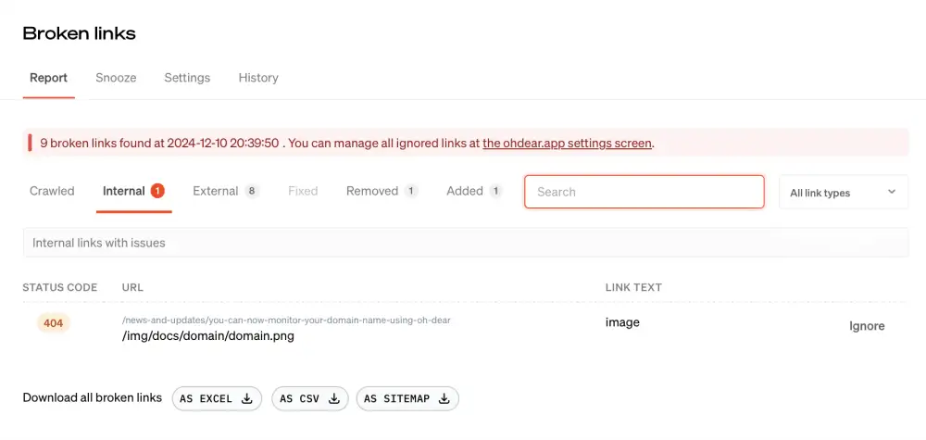The width and height of the screenshot is (926, 440).
Task: Switch to the Snooze tab
Action: pos(116,78)
